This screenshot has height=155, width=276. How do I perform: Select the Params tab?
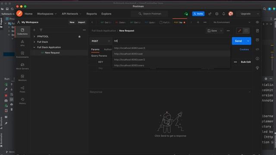(95, 50)
